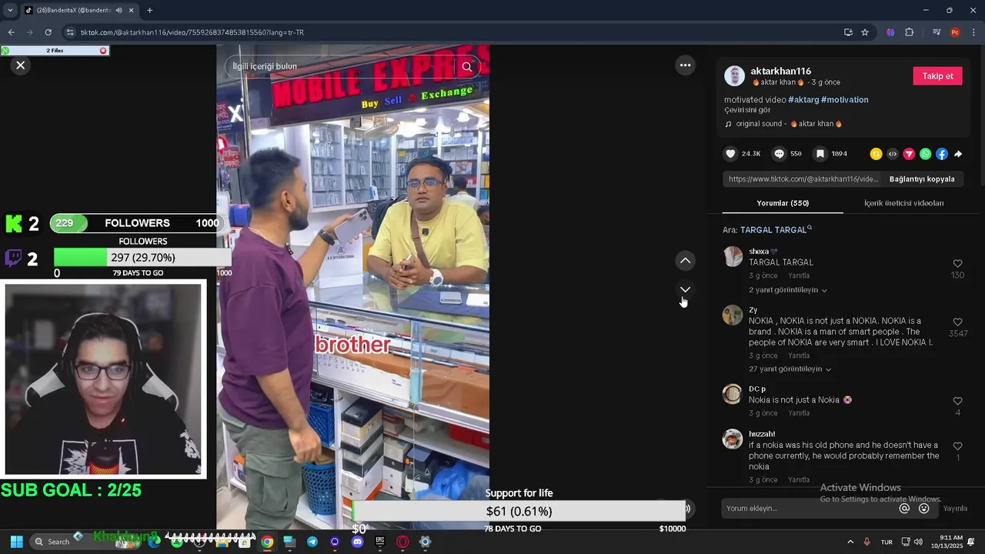Screen dimensions: 985x554
Task: Open more share options arrow
Action: pos(958,154)
